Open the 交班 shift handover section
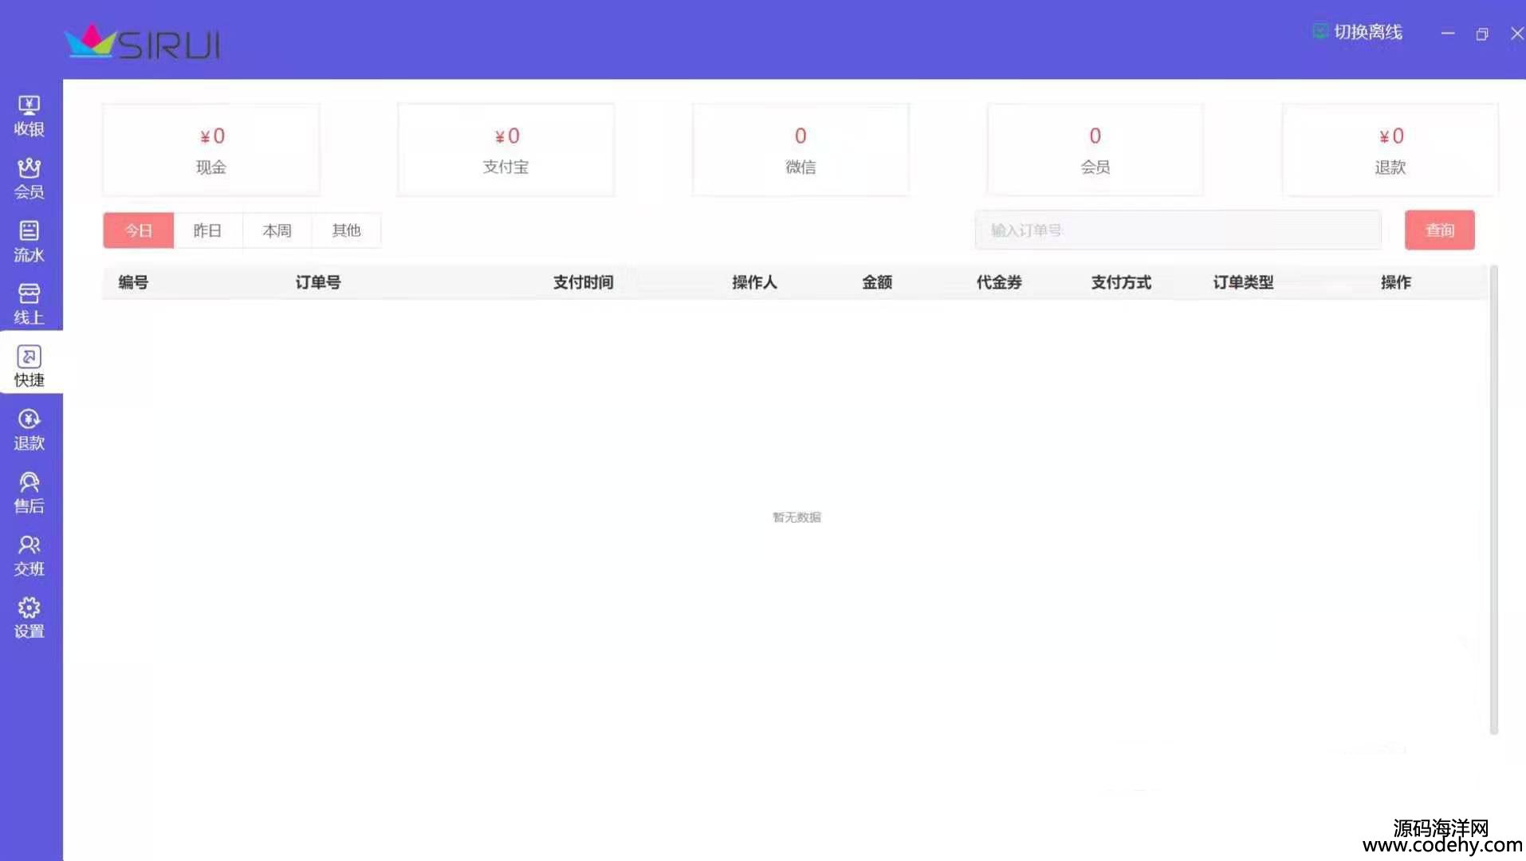This screenshot has height=861, width=1526. pyautogui.click(x=29, y=556)
